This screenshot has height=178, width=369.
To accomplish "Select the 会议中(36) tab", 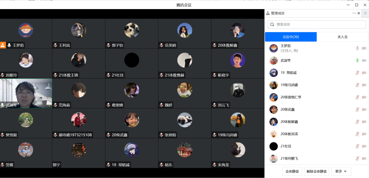I will point(291,37).
